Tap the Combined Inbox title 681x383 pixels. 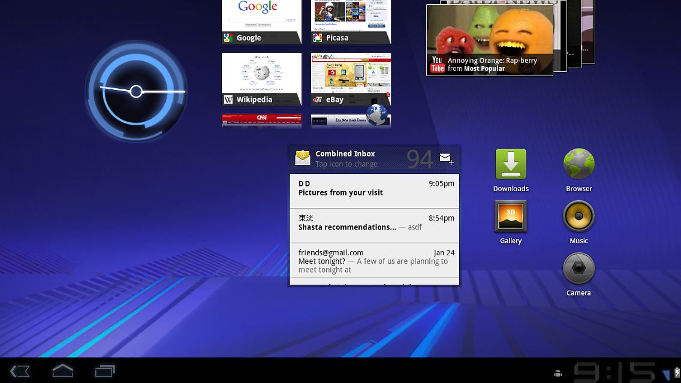point(345,153)
